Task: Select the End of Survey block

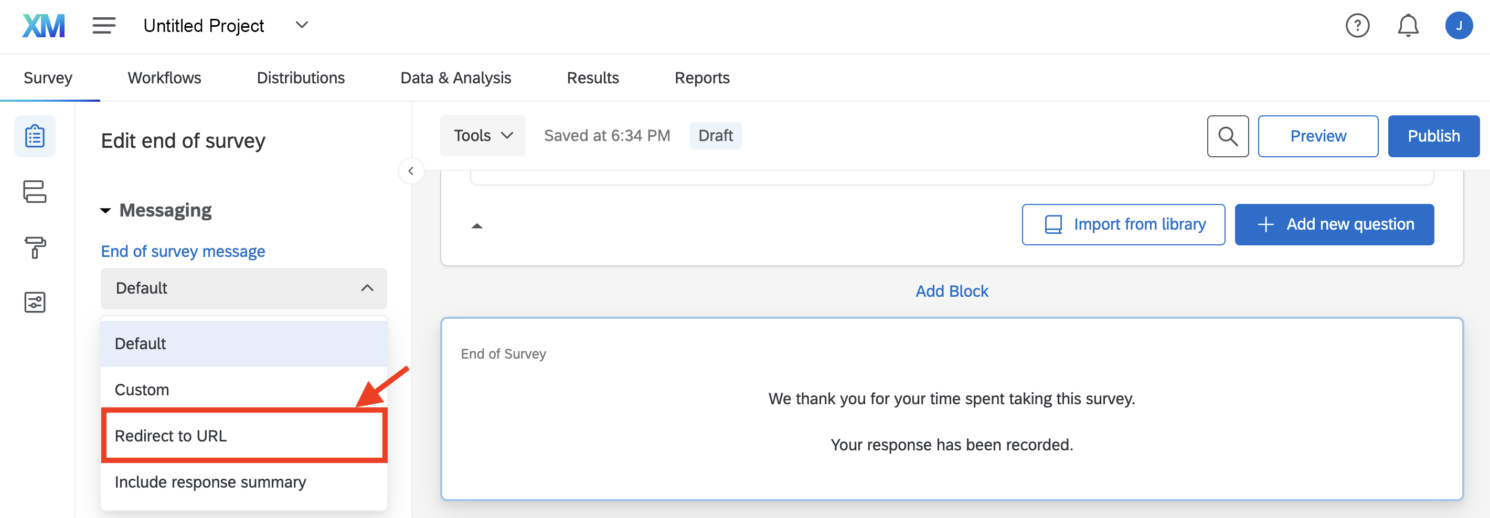Action: click(x=952, y=409)
